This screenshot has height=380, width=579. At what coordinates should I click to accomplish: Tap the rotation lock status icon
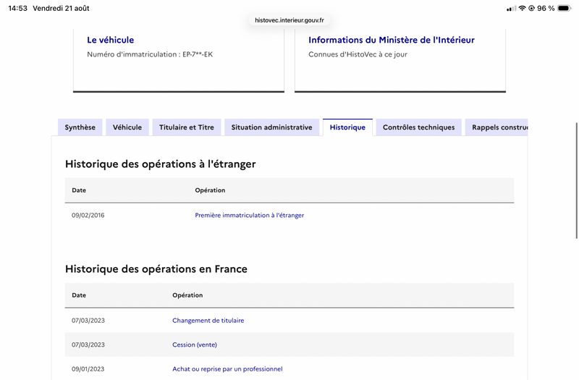[531, 8]
